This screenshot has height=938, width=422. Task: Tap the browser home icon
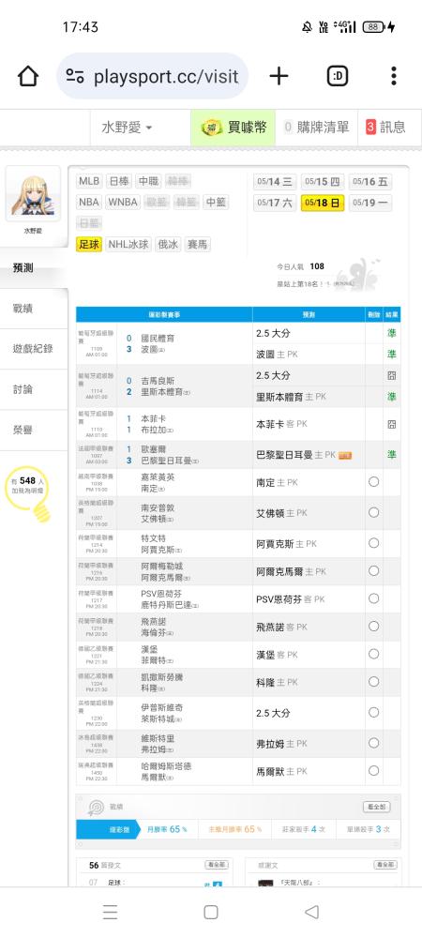point(28,76)
